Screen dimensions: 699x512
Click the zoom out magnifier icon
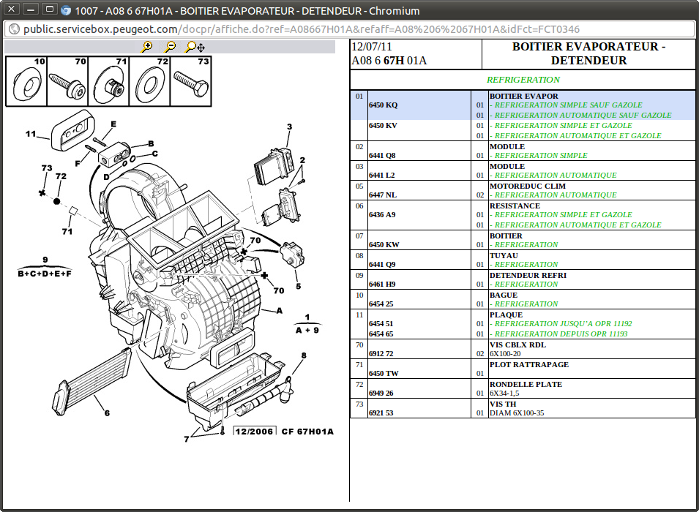[170, 46]
